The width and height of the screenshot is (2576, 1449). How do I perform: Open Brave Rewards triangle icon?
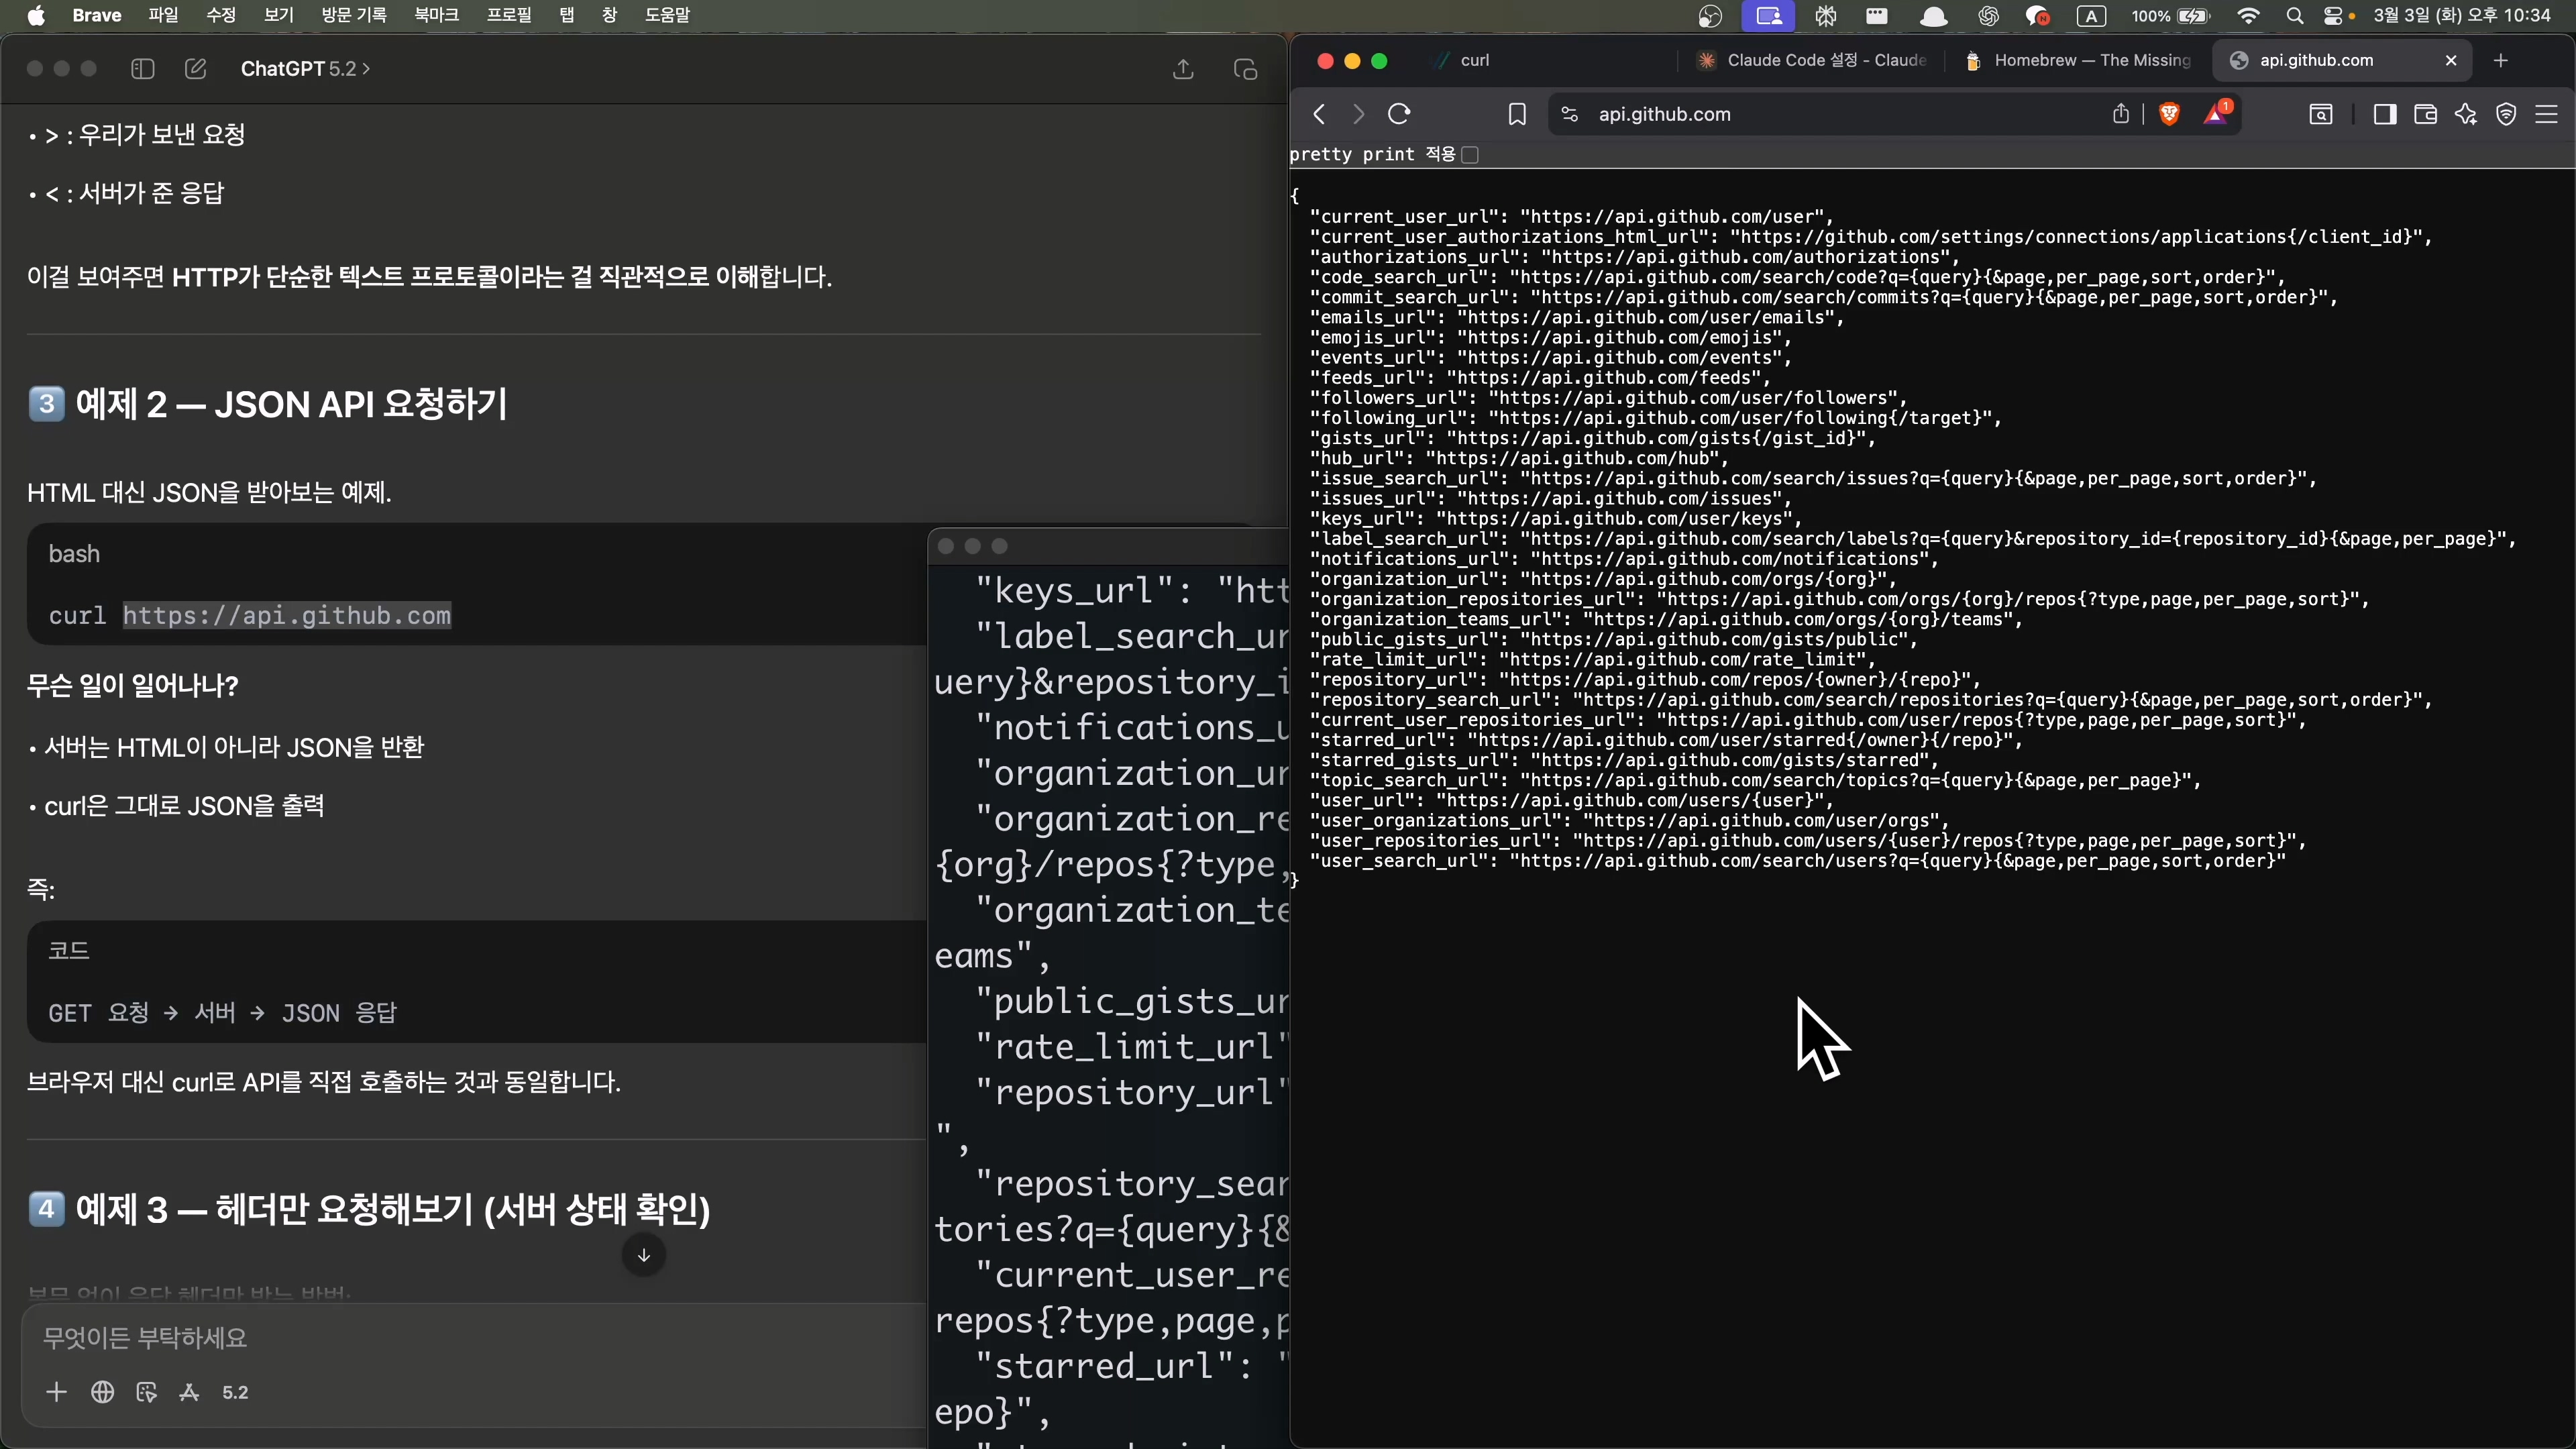[2216, 114]
